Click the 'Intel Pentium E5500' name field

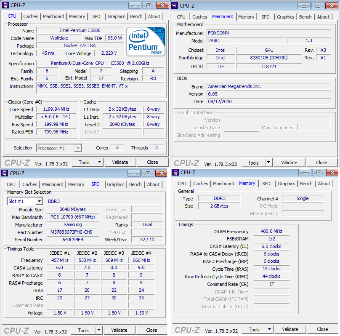[80, 30]
